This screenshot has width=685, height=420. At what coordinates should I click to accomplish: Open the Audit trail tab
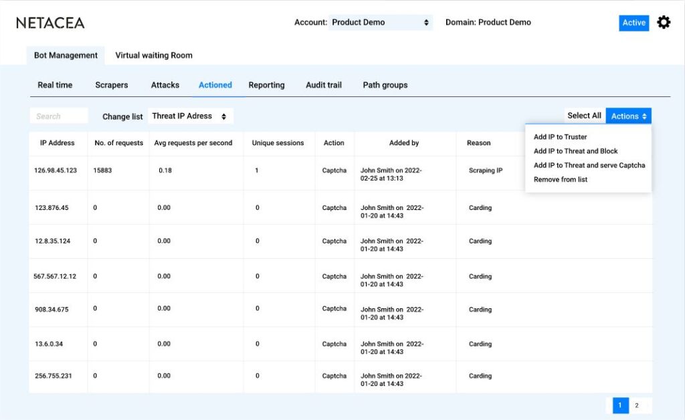coord(323,85)
